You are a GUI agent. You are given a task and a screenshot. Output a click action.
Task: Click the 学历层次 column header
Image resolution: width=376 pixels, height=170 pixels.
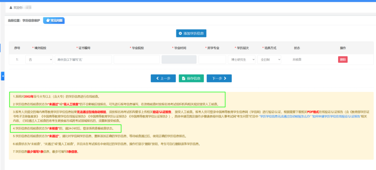pyautogui.click(x=242, y=48)
